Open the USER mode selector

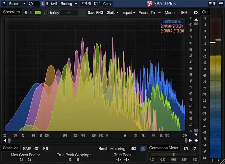click(x=184, y=13)
